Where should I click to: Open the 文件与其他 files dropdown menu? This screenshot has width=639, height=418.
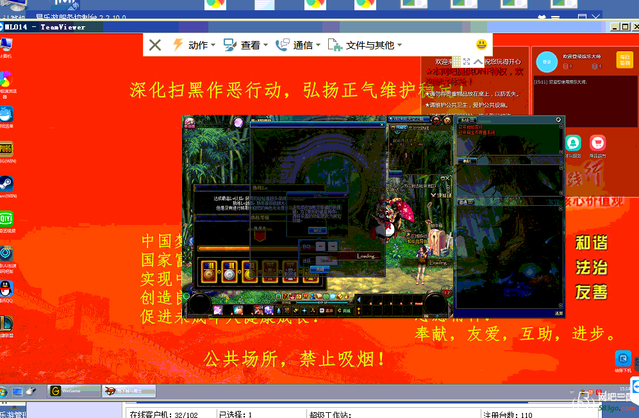pyautogui.click(x=365, y=45)
